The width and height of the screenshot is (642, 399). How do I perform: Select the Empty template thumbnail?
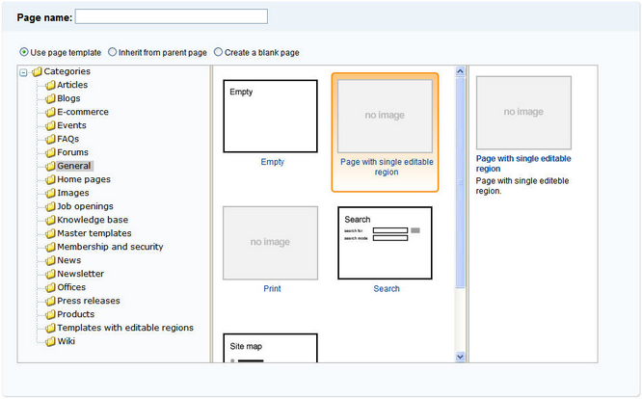tap(270, 117)
